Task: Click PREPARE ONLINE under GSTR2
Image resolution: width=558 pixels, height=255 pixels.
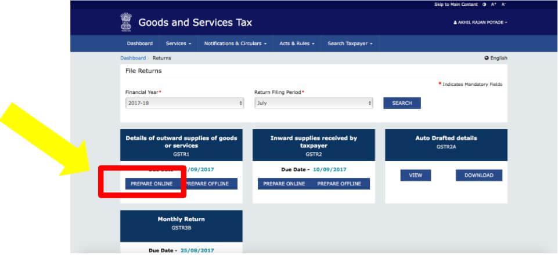Action: point(284,184)
